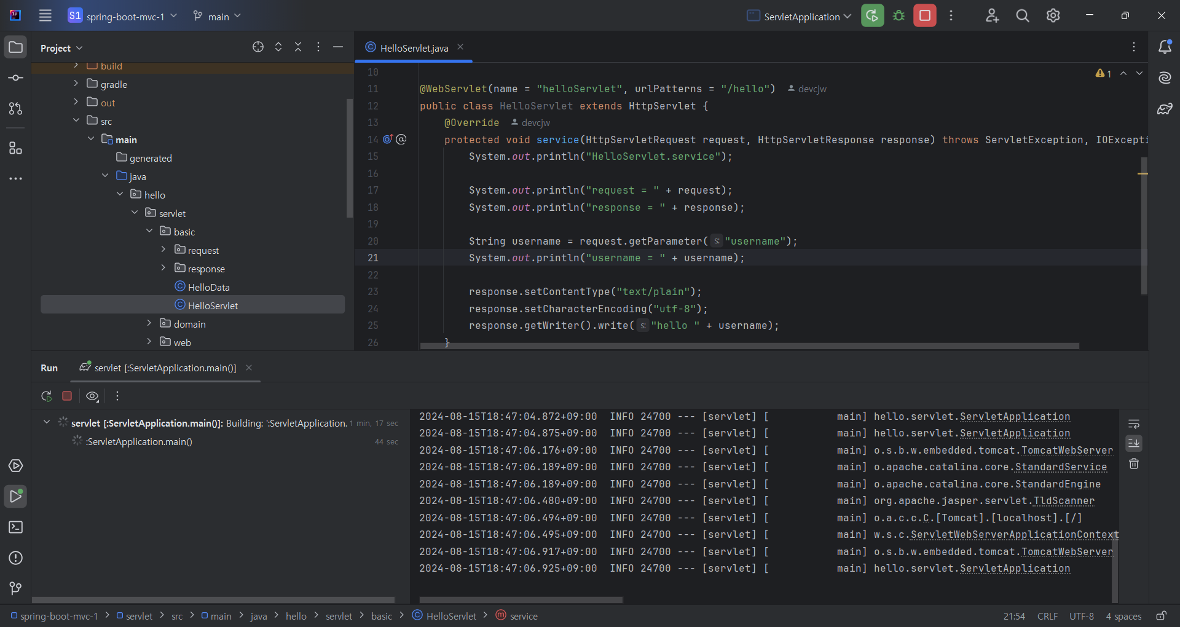The height and width of the screenshot is (627, 1180).
Task: Open main branch dropdown
Action: pyautogui.click(x=217, y=17)
